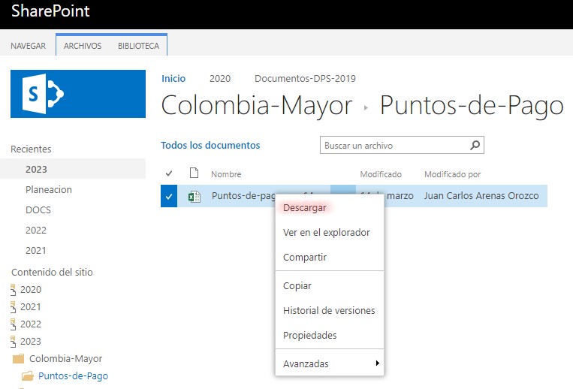Open the 2020 top navigation link
573x389 pixels.
point(220,79)
